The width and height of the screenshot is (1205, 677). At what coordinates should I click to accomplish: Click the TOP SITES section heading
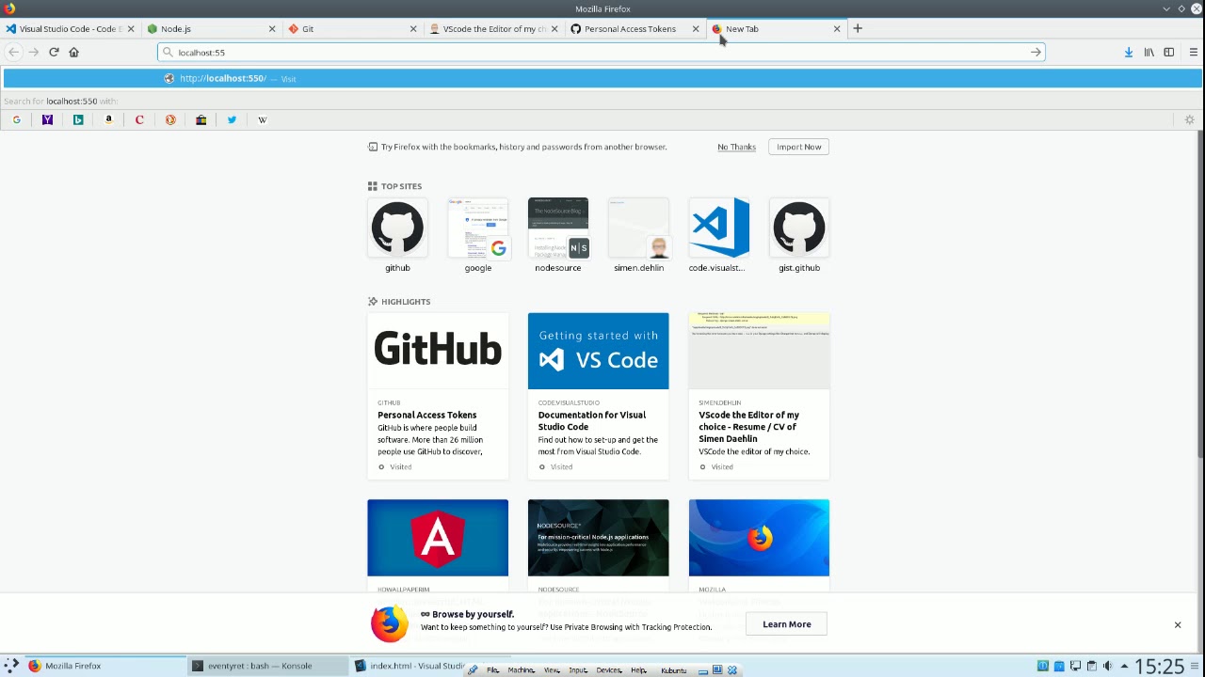coord(401,186)
